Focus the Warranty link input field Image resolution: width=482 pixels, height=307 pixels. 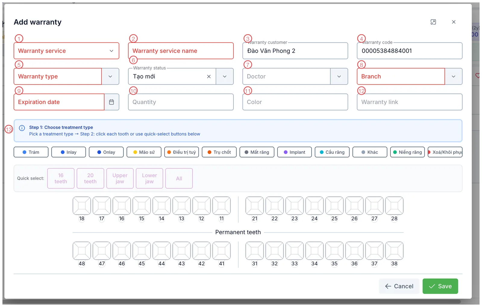(x=410, y=102)
